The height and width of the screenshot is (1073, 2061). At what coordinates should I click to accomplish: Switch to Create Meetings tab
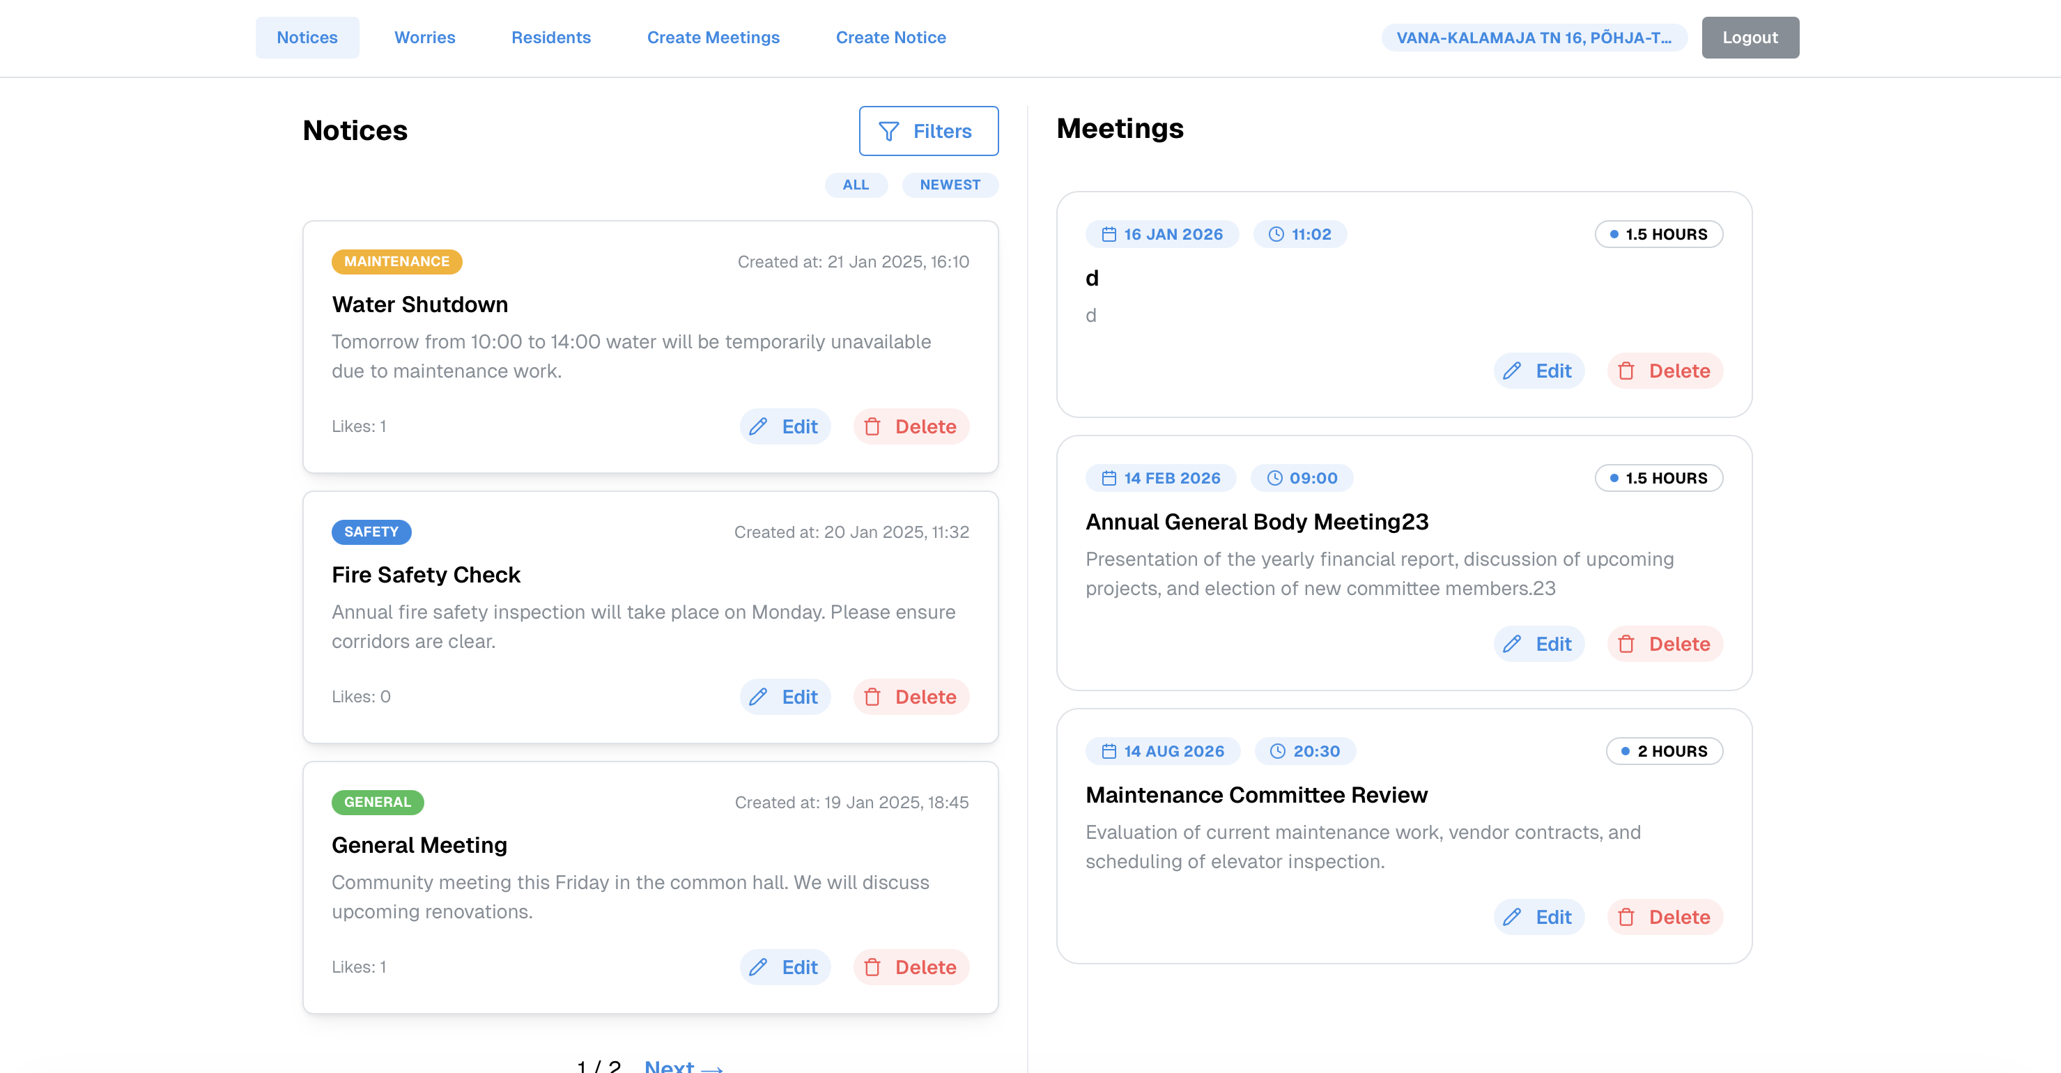(x=713, y=38)
